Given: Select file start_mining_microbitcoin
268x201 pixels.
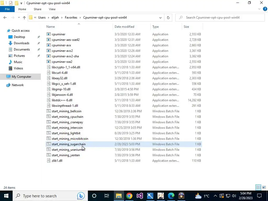Looking at the screenshot, I should click(70, 139).
